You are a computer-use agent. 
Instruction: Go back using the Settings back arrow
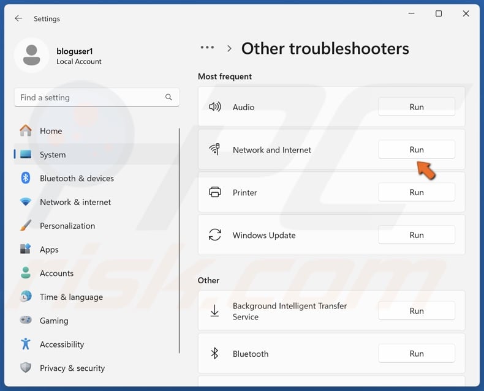18,18
